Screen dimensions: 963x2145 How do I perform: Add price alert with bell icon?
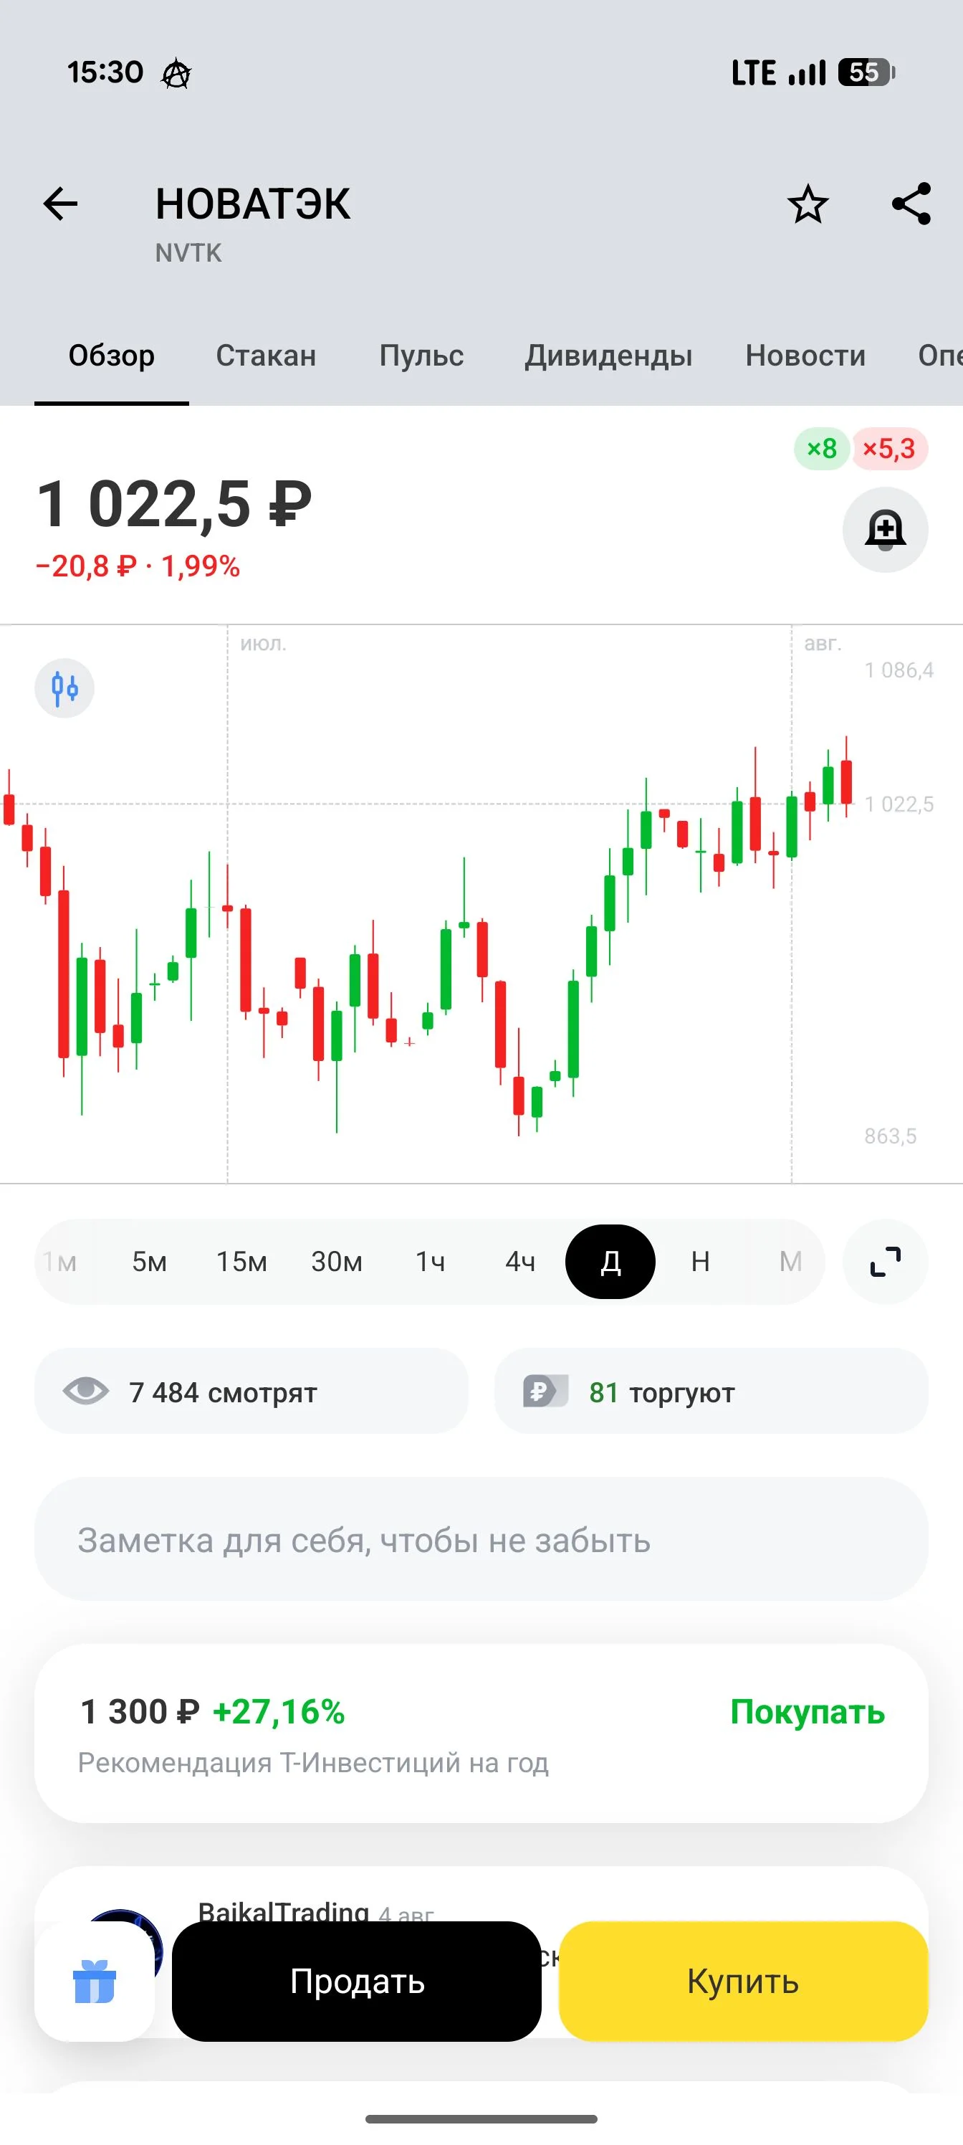(x=885, y=530)
